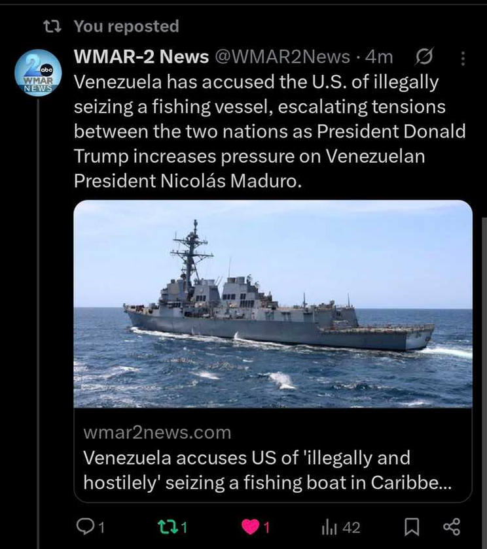Unlike the post with pink heart
The width and height of the screenshot is (487, 549).
pos(250,527)
